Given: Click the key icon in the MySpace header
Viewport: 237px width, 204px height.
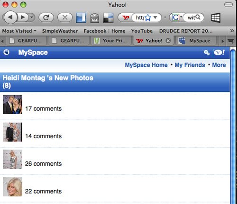Looking at the screenshot, I should tap(207, 53).
